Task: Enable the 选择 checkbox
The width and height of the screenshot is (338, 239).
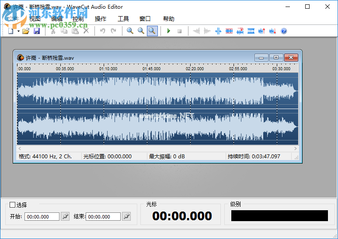Action: (x=13, y=205)
